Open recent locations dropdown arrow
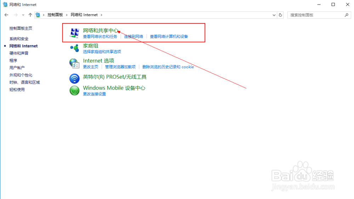The image size is (354, 199). point(23,15)
